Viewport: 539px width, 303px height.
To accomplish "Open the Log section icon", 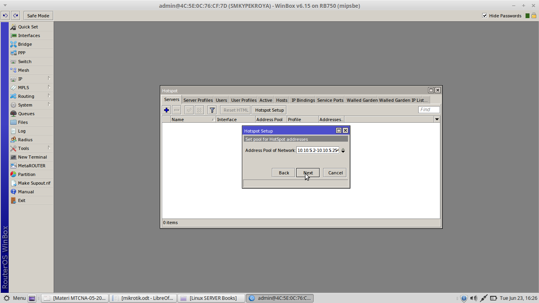I will click(x=13, y=131).
